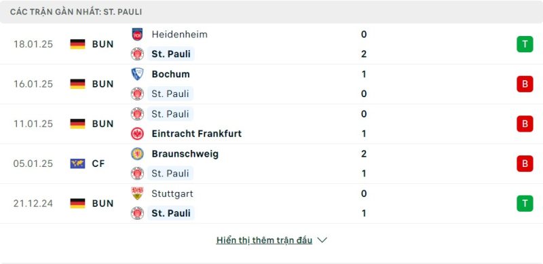Open the Stuttgart vs St. Pauli match row
Image resolution: width=543 pixels, height=264 pixels.
point(271,204)
